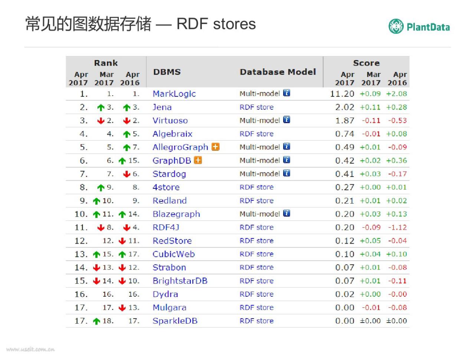
Task: Click the green up arrow before Jena's Mar rank 3
Action: (x=101, y=108)
